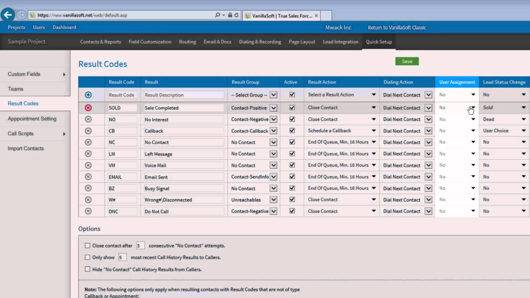Delete the EMAIL Email Sent row
This screenshot has width=530, height=298.
click(88, 177)
